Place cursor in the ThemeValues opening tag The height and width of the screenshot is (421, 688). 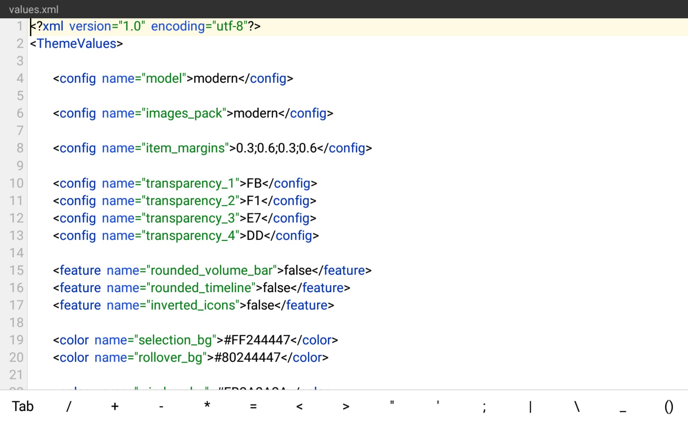pyautogui.click(x=76, y=44)
